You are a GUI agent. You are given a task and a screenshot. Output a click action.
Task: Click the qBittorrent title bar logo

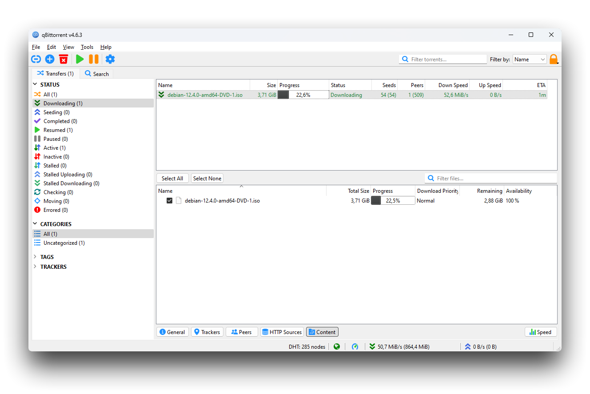pos(36,35)
